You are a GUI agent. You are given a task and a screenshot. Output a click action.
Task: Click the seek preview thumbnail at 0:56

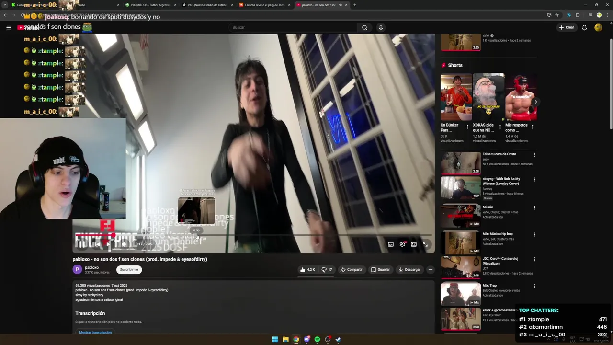pyautogui.click(x=196, y=211)
